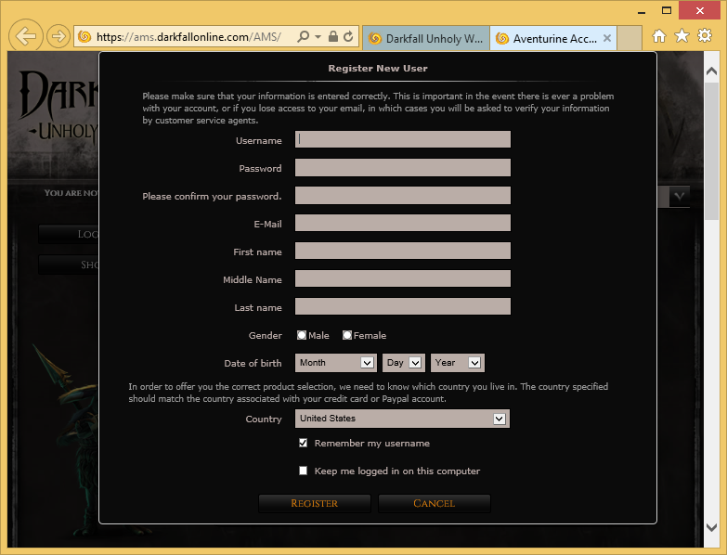Close the browser window

(700, 10)
